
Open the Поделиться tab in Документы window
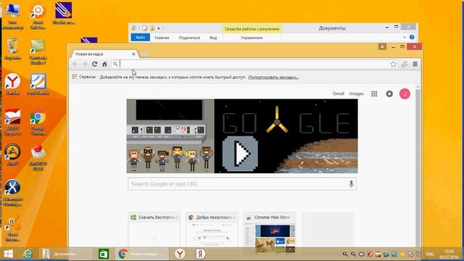pyautogui.click(x=189, y=38)
